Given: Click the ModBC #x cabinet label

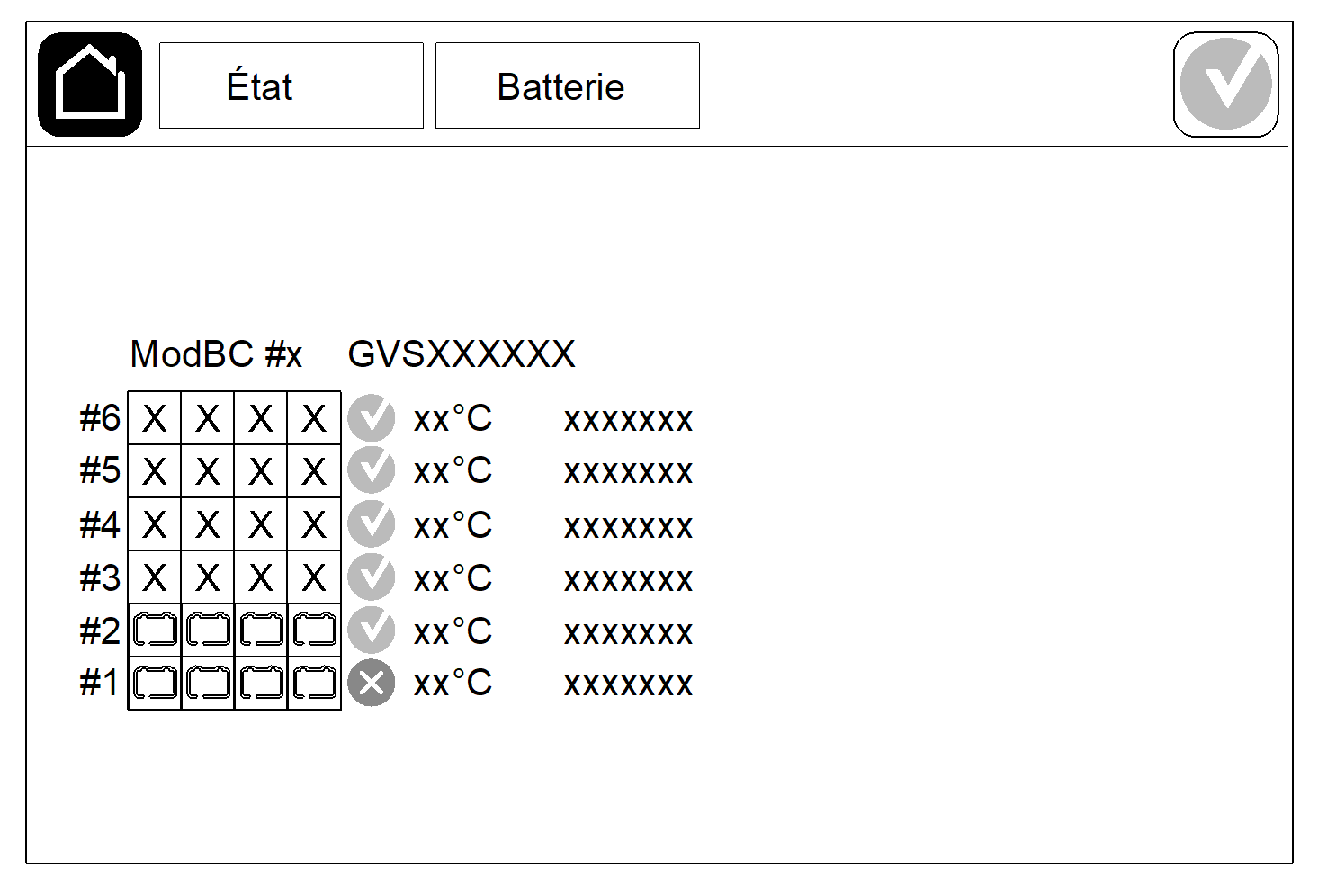Looking at the screenshot, I should coord(216,354).
